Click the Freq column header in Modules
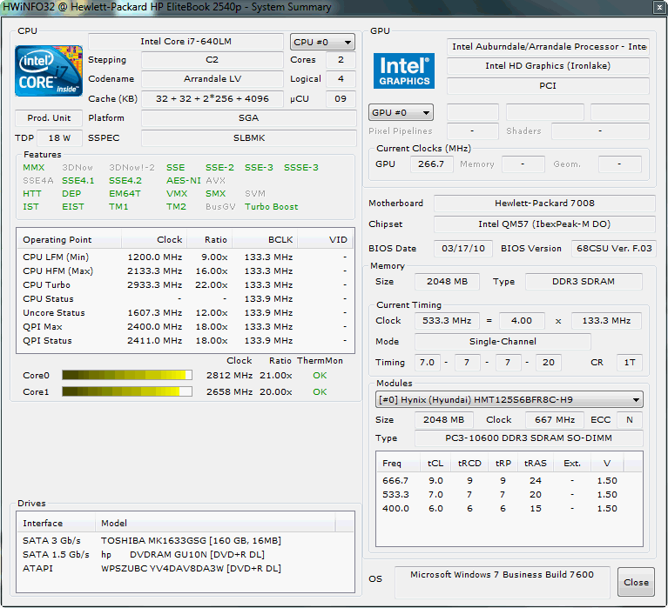The width and height of the screenshot is (668, 608). pos(399,463)
